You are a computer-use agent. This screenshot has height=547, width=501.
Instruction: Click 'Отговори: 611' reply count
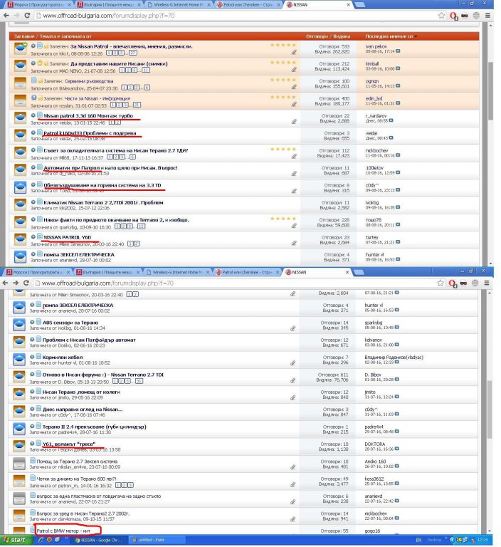tap(333, 375)
